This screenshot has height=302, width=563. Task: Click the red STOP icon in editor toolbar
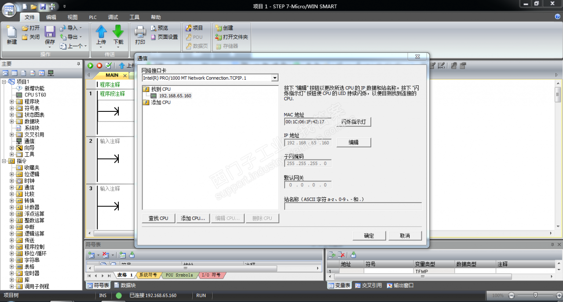point(99,66)
